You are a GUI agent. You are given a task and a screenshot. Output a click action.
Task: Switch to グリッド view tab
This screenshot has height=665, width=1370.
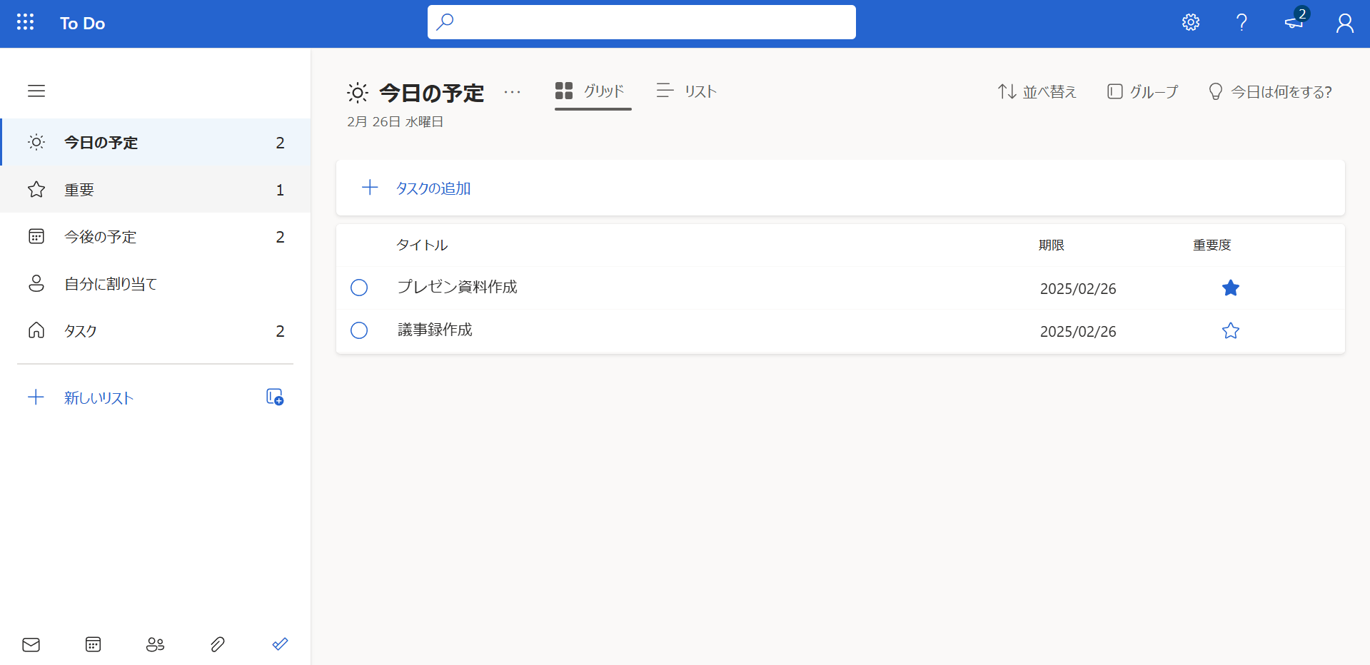pyautogui.click(x=592, y=91)
